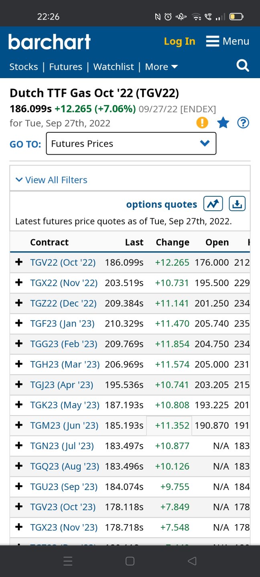
Task: Go to the barchart home logo
Action: [49, 42]
